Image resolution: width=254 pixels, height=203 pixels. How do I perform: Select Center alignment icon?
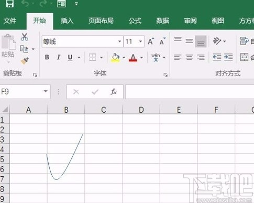coord(189,57)
